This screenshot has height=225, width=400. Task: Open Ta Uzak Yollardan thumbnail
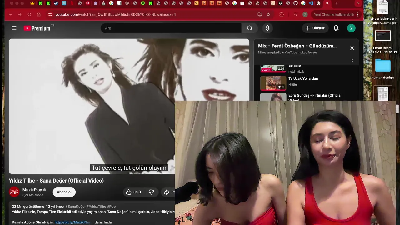pos(273,83)
